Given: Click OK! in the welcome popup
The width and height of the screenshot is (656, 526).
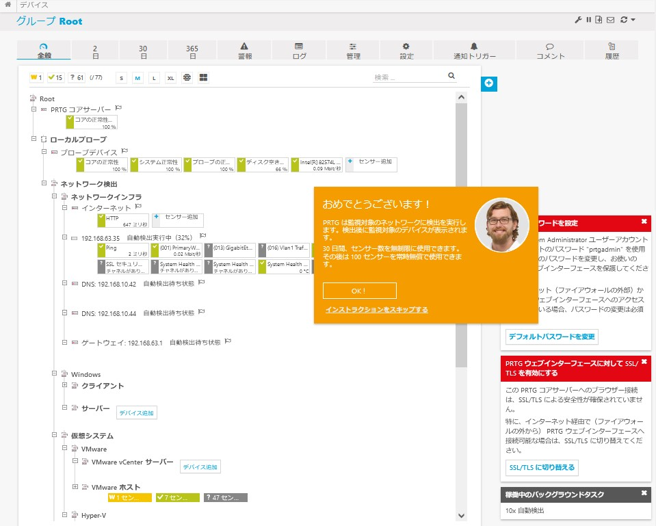Looking at the screenshot, I should pyautogui.click(x=359, y=291).
